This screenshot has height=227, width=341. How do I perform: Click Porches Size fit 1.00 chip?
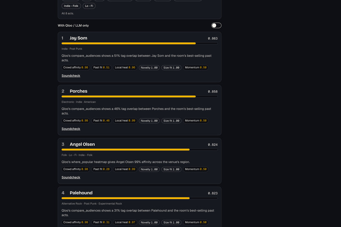click(x=171, y=120)
